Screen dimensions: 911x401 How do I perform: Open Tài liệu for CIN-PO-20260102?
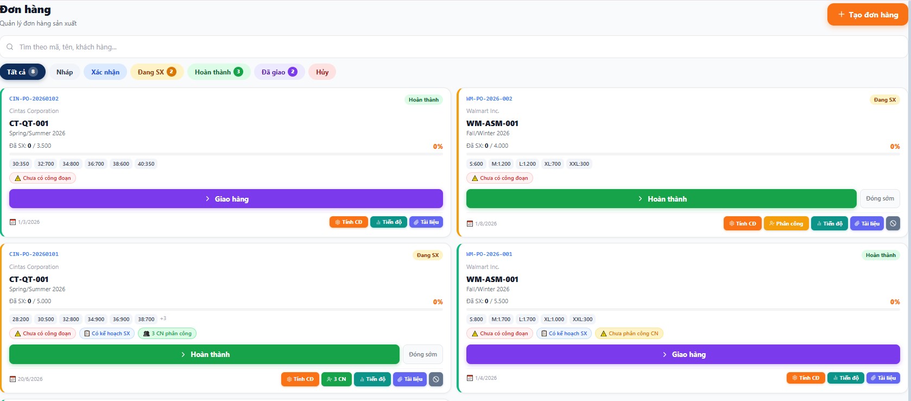pos(426,222)
